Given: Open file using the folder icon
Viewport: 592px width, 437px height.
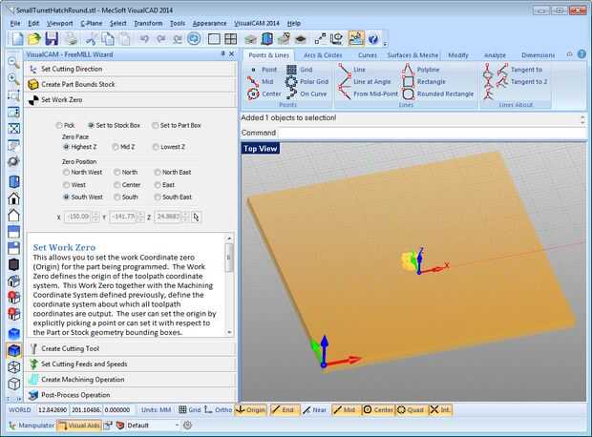Looking at the screenshot, I should click(x=34, y=39).
